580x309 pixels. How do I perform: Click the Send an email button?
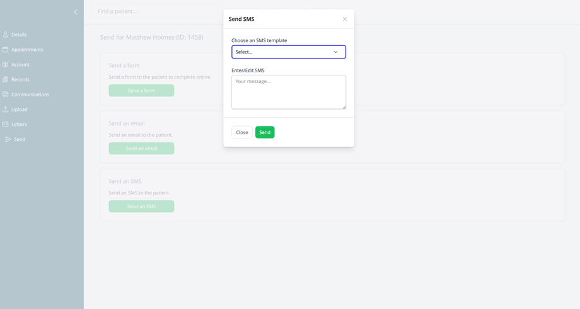141,149
